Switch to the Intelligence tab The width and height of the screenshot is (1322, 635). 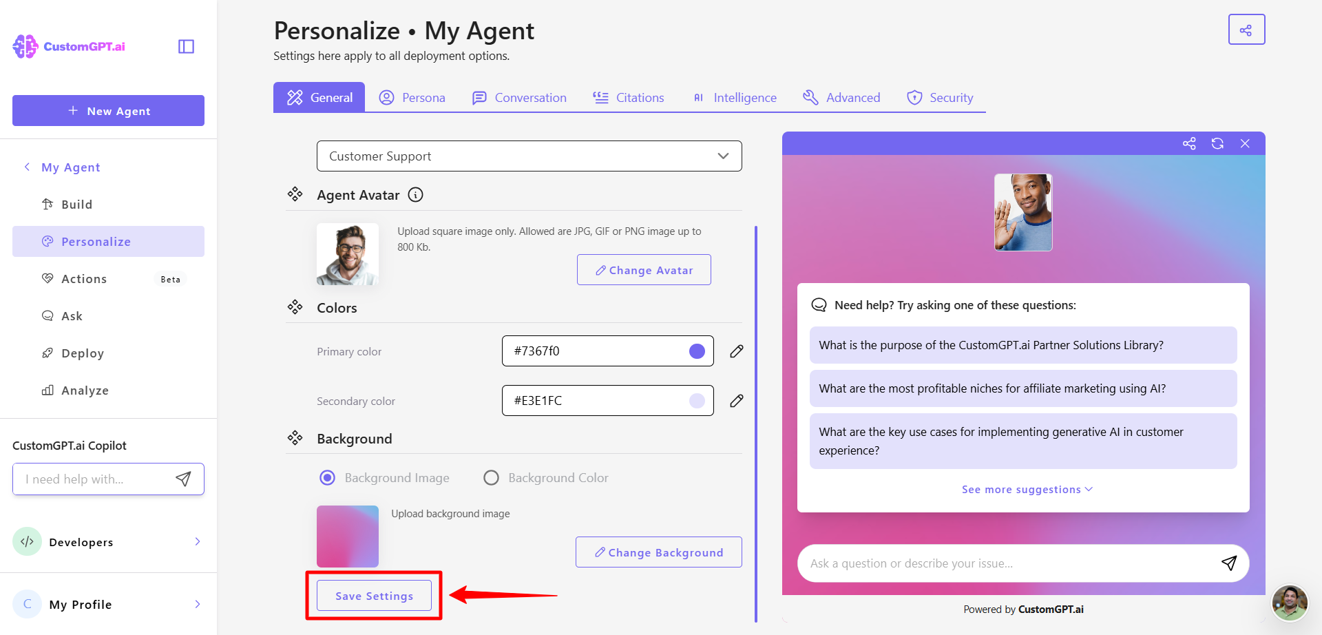click(734, 97)
